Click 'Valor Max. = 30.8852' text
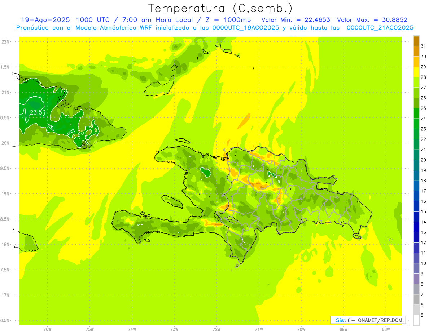The image size is (433, 334). pos(372,20)
